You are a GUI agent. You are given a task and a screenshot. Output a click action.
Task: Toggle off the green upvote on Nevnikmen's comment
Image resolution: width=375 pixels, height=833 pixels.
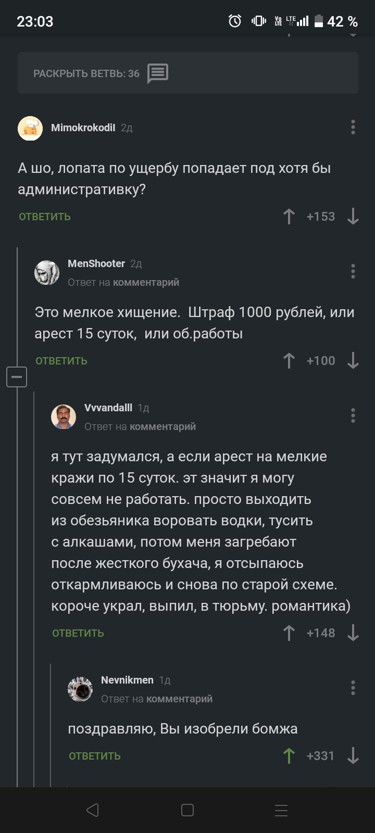(x=289, y=756)
